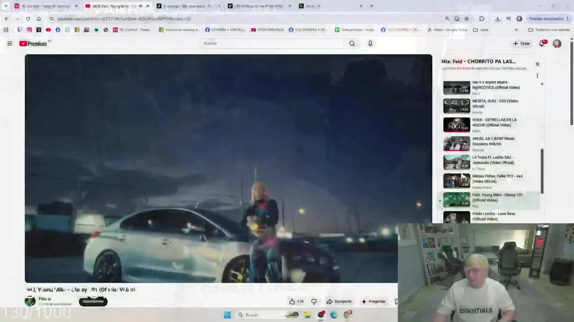
Task: Go to YouTube Premium home logo
Action: pos(33,43)
